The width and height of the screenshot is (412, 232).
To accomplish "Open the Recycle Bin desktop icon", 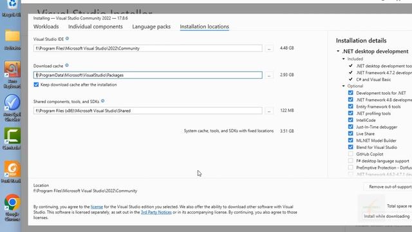I will pyautogui.click(x=12, y=8).
